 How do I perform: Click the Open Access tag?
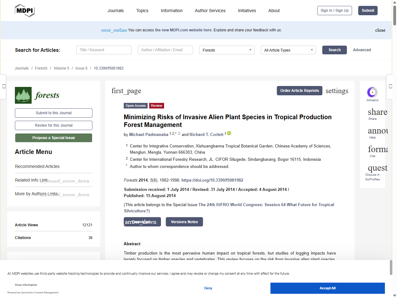[x=136, y=106]
